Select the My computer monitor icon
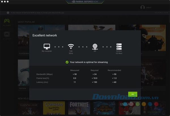The image size is (170, 116). pos(47,47)
